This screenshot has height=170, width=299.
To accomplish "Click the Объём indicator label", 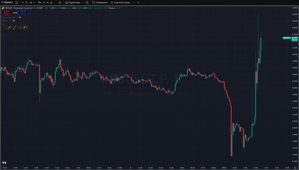I will (x=6, y=21).
